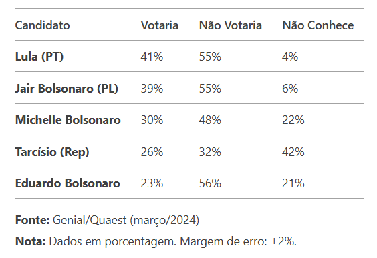Image resolution: width=377 pixels, height=258 pixels.
Task: Select Tarcísio's 26% Votaria cell
Action: 152,152
